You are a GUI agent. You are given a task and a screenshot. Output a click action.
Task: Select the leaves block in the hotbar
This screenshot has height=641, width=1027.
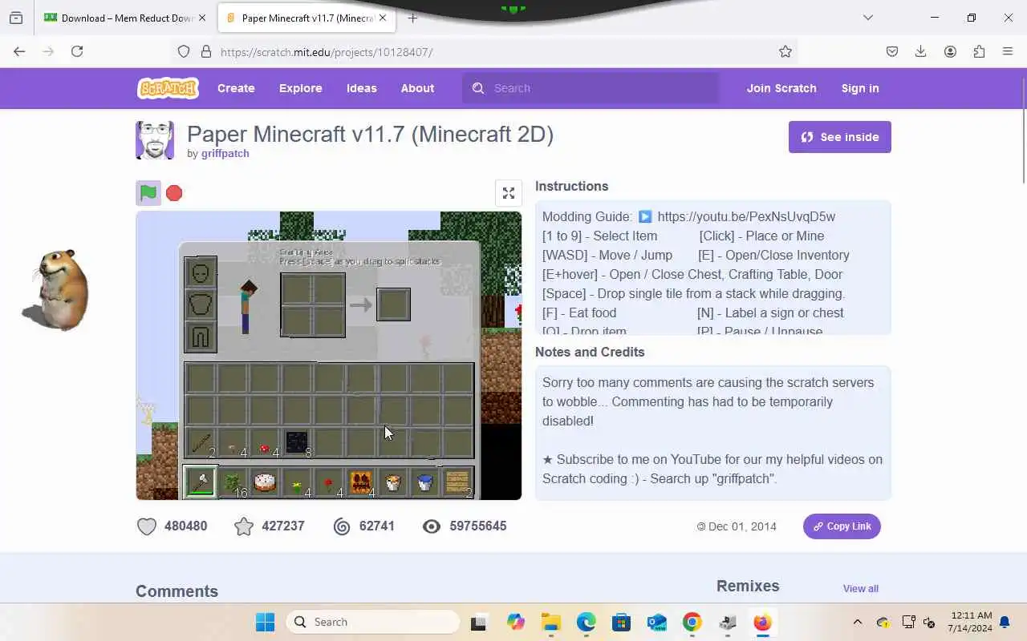point(233,482)
